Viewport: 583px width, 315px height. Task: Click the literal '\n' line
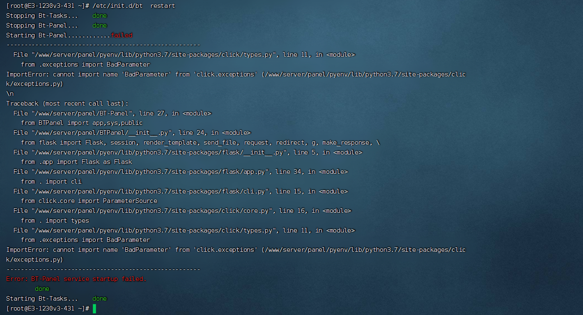point(10,94)
